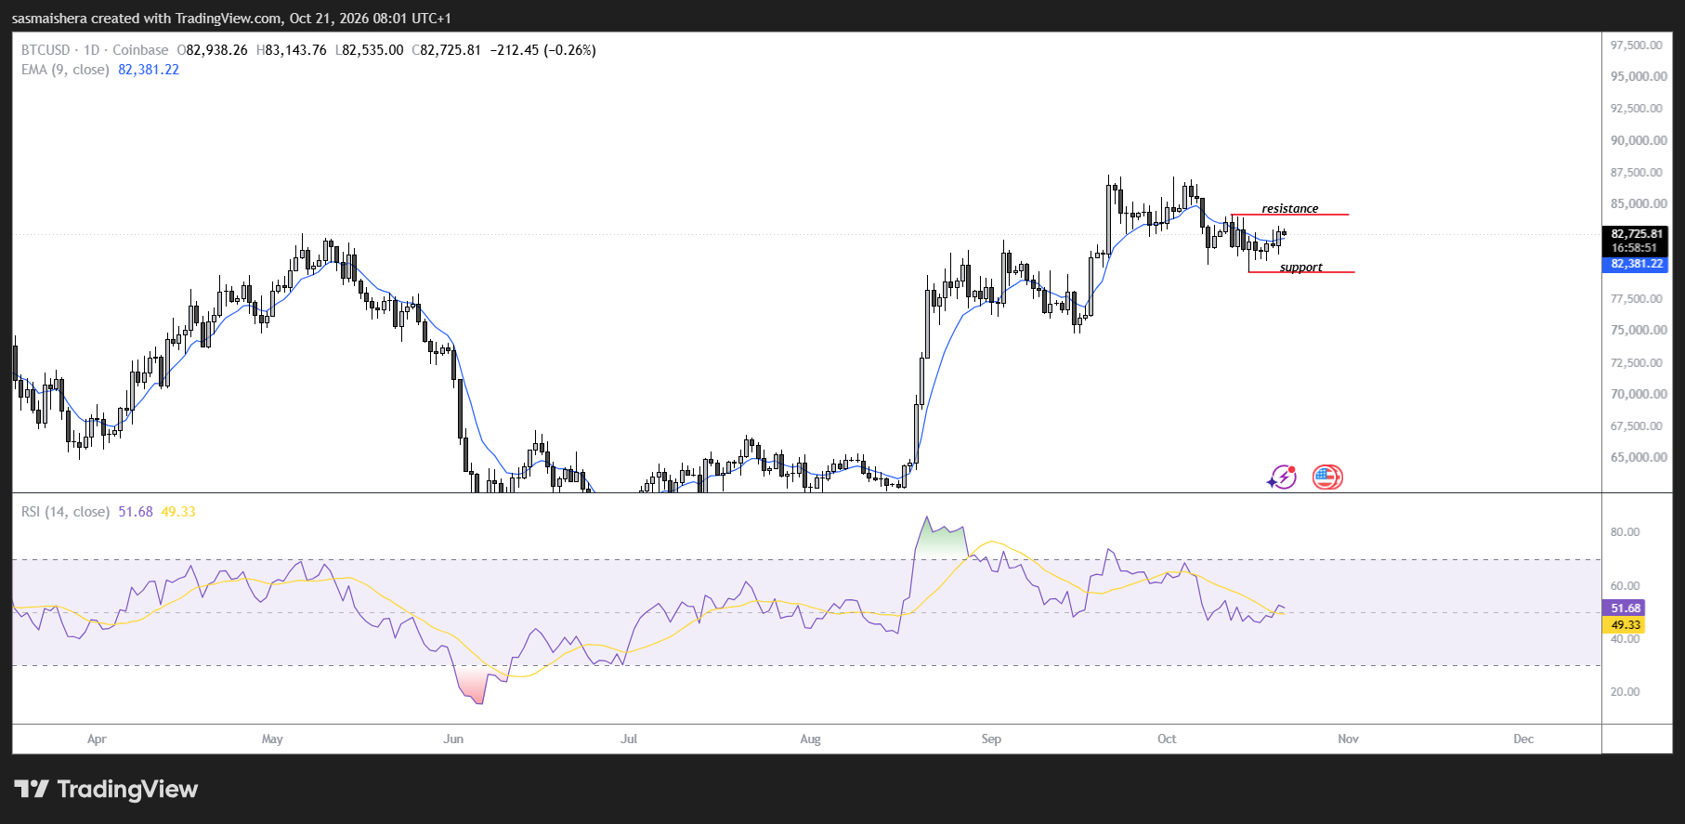
Task: Click the purple 51.68 tag on RSI axis
Action: [1626, 608]
